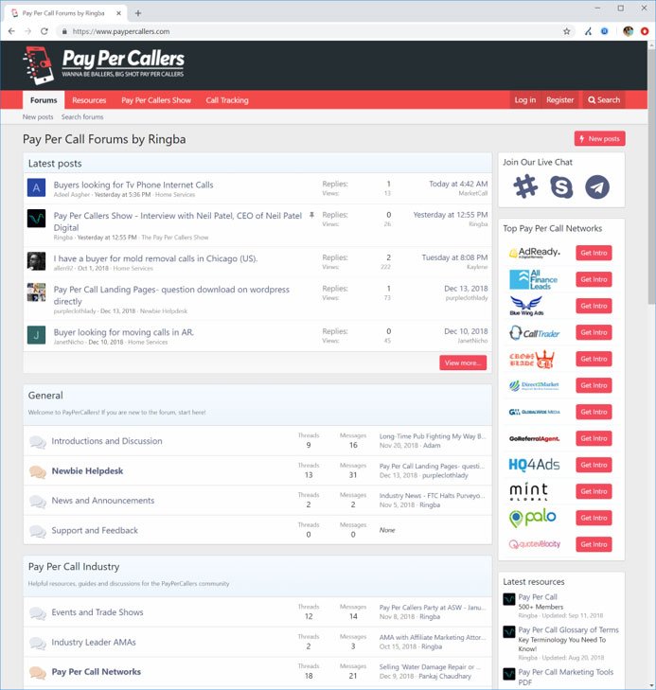Click the Pay Per Callers phone logo
This screenshot has width=656, height=690.
(38, 65)
